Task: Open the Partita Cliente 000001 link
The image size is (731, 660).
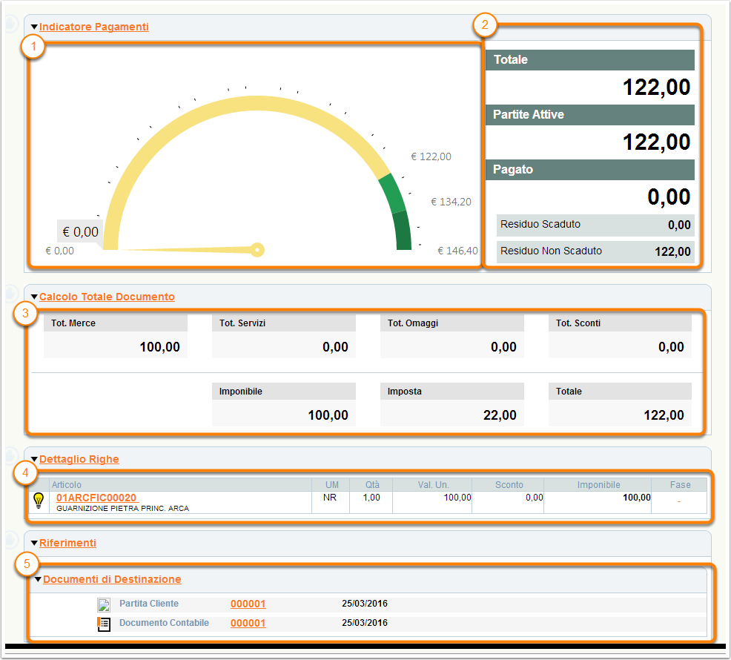Action: (248, 604)
